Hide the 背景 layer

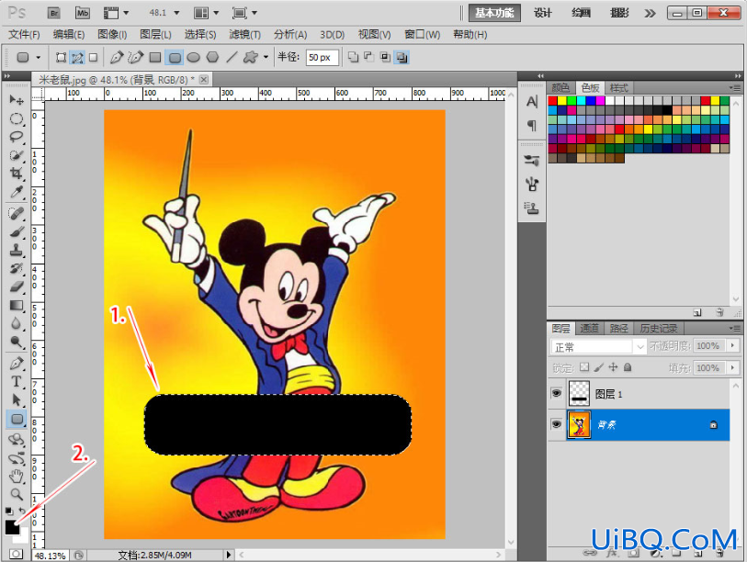556,424
